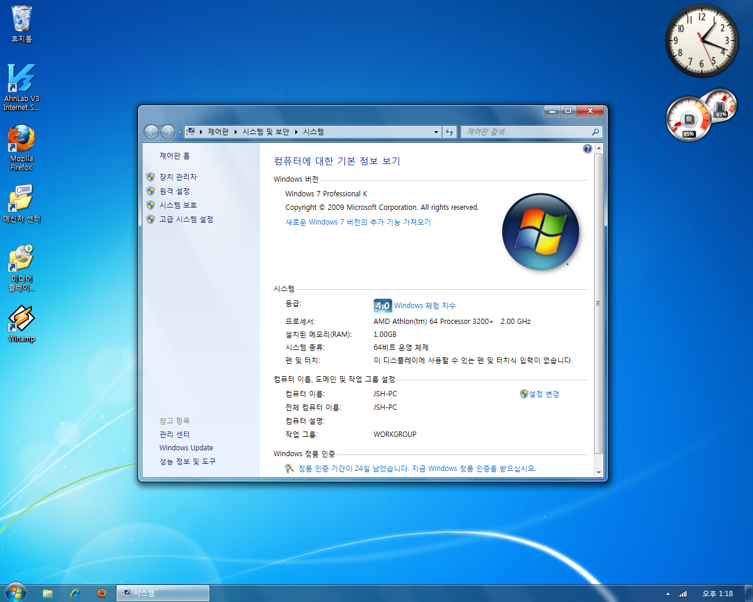The width and height of the screenshot is (753, 602).
Task: Open 시스템 보호 from the sidebar
Action: 178,205
